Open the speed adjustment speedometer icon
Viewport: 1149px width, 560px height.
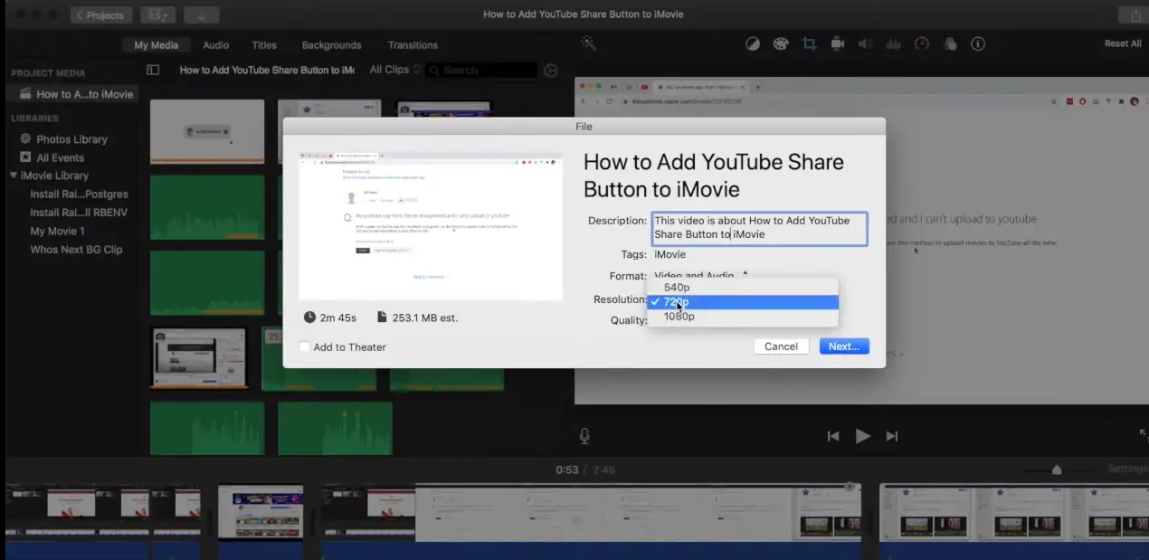click(922, 43)
